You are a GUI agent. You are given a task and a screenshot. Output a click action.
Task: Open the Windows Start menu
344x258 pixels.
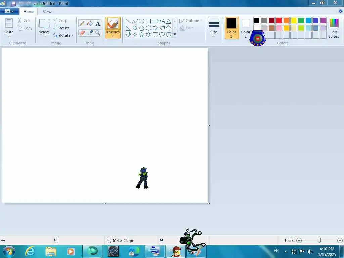pos(9,251)
